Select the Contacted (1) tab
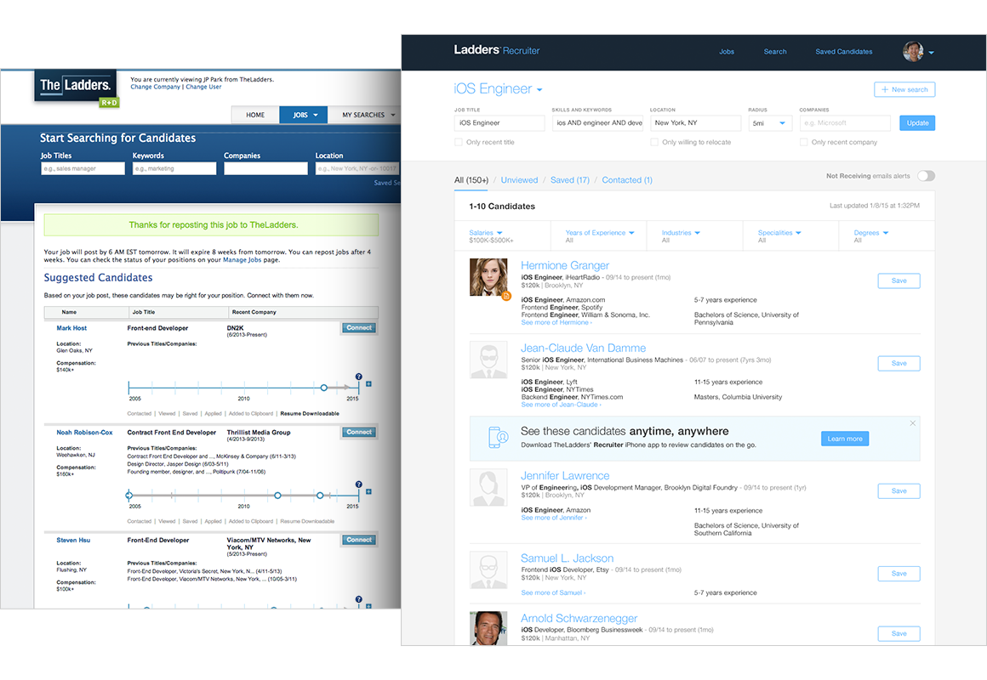 pyautogui.click(x=627, y=180)
